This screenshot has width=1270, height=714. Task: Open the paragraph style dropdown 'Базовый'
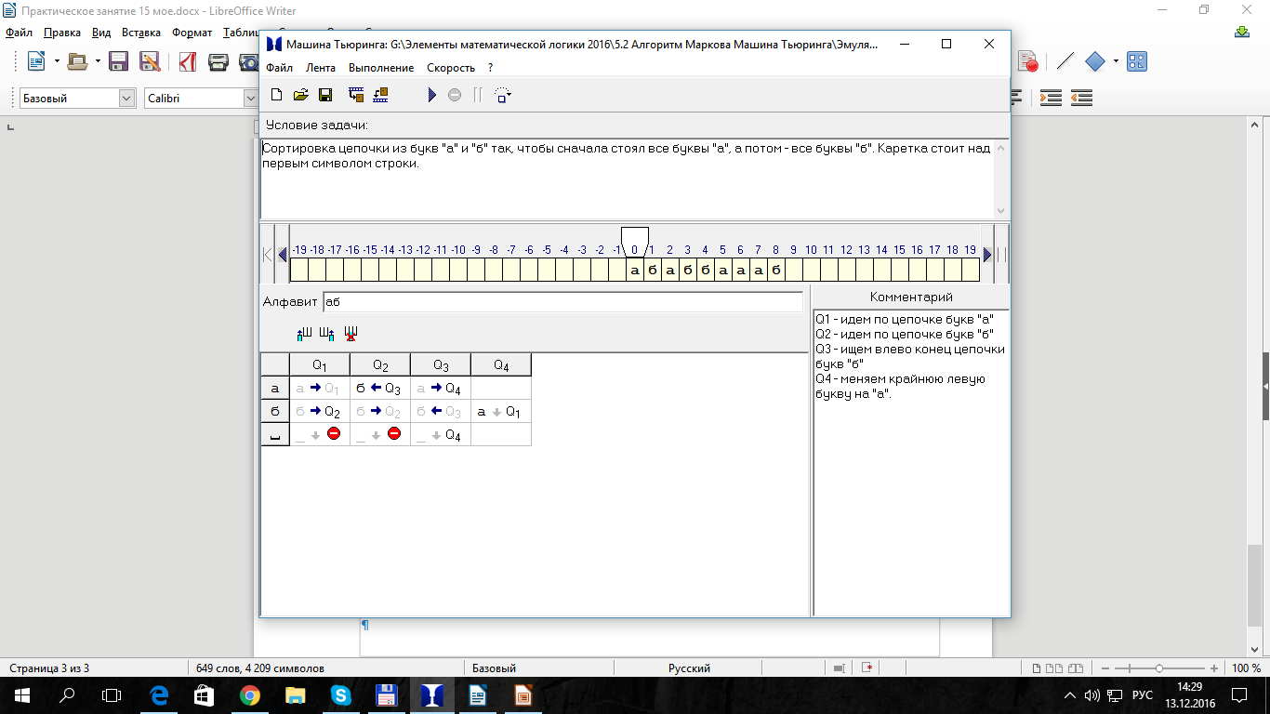126,99
